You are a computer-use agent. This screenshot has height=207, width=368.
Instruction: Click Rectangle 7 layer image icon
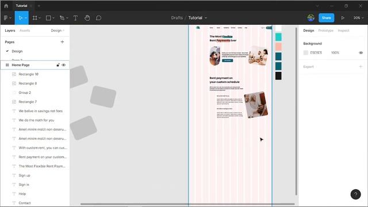[x=14, y=102]
